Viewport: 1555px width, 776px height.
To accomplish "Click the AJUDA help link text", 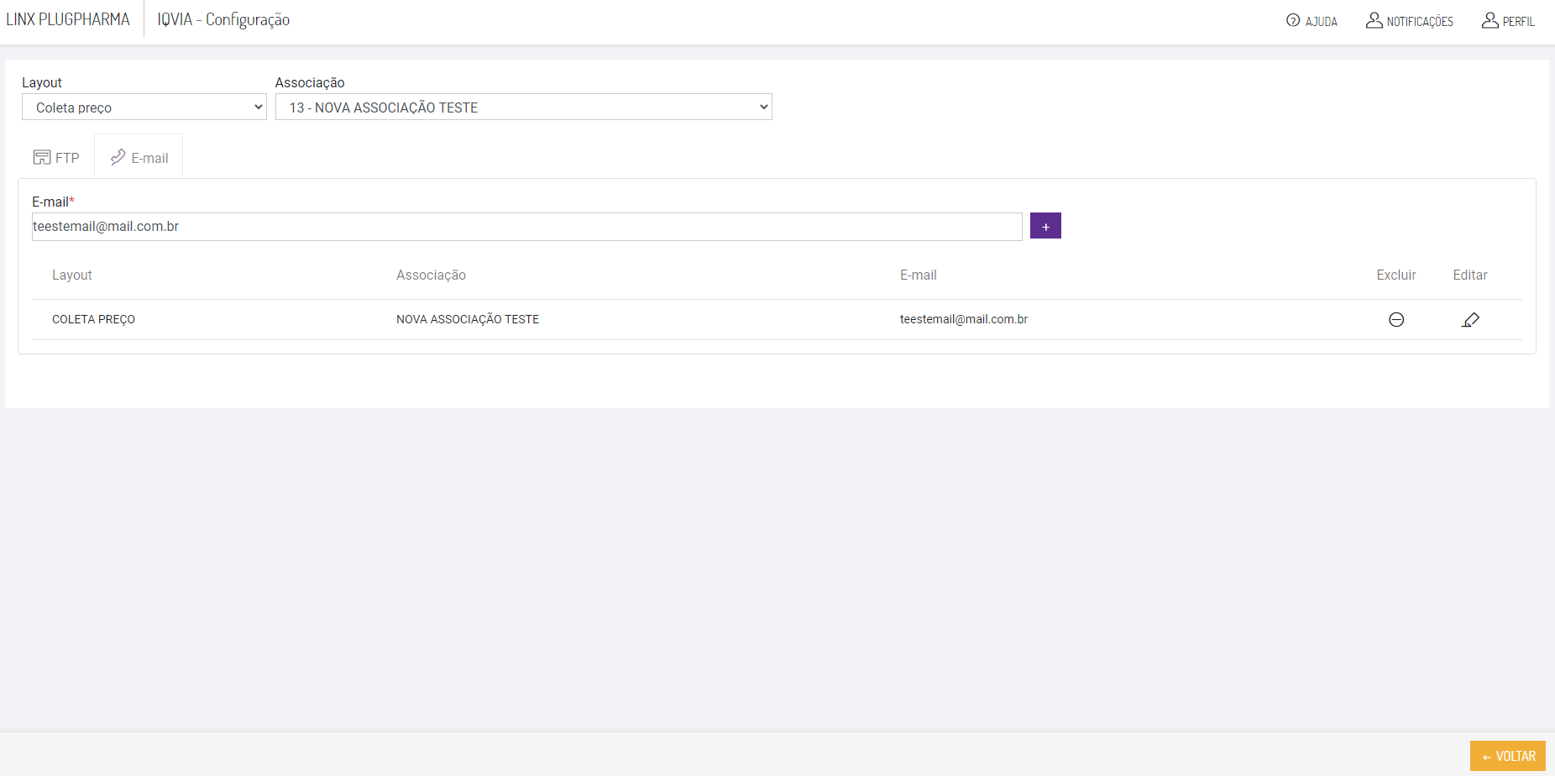I will (1321, 22).
